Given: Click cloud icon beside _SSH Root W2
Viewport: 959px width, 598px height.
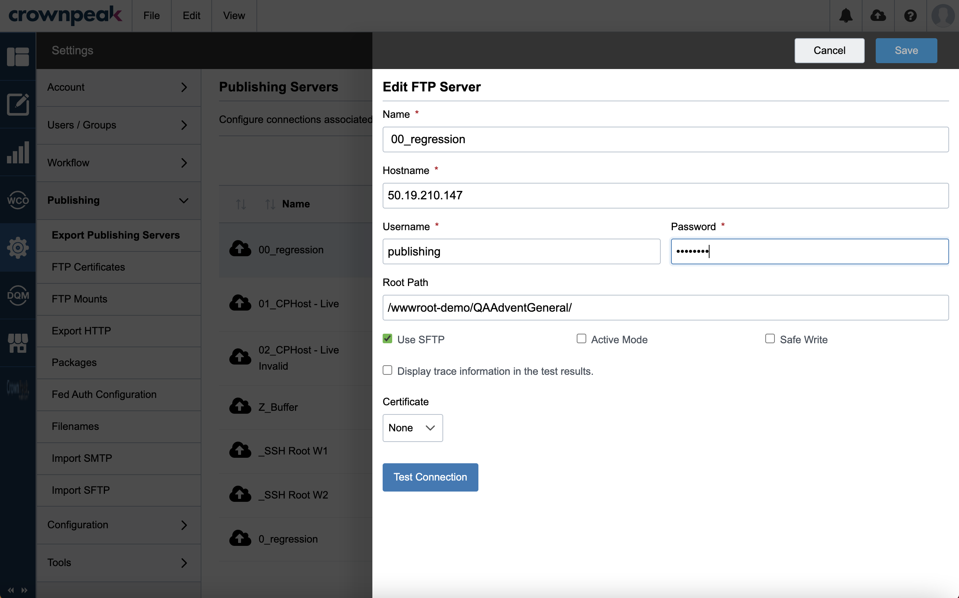Looking at the screenshot, I should pyautogui.click(x=240, y=494).
